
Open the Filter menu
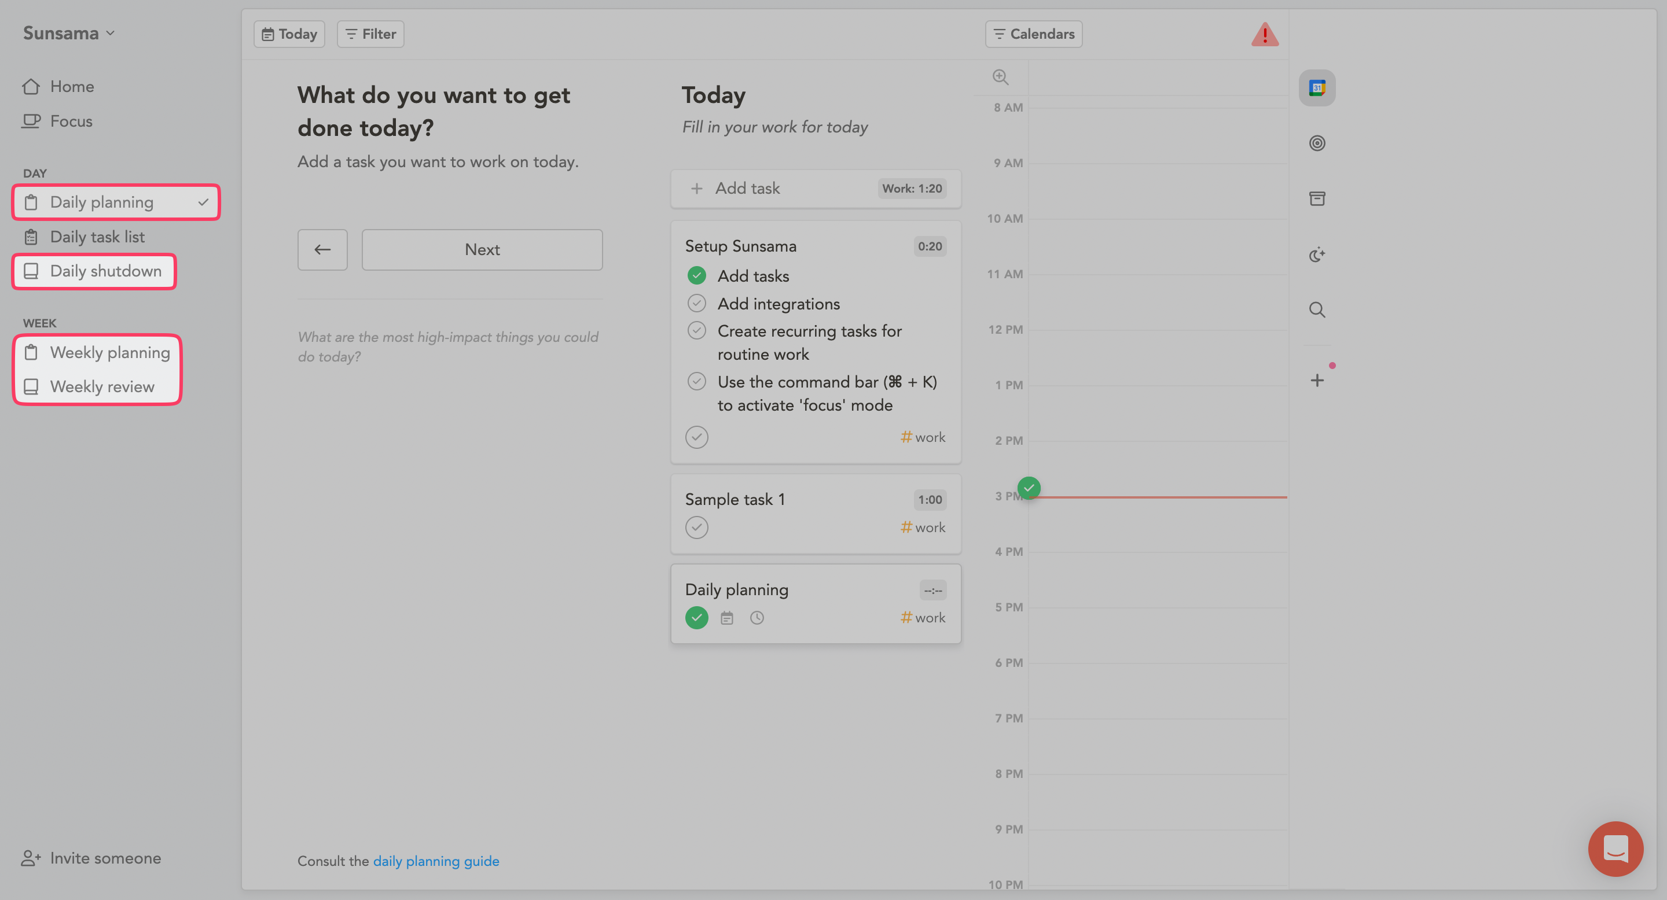coord(370,34)
